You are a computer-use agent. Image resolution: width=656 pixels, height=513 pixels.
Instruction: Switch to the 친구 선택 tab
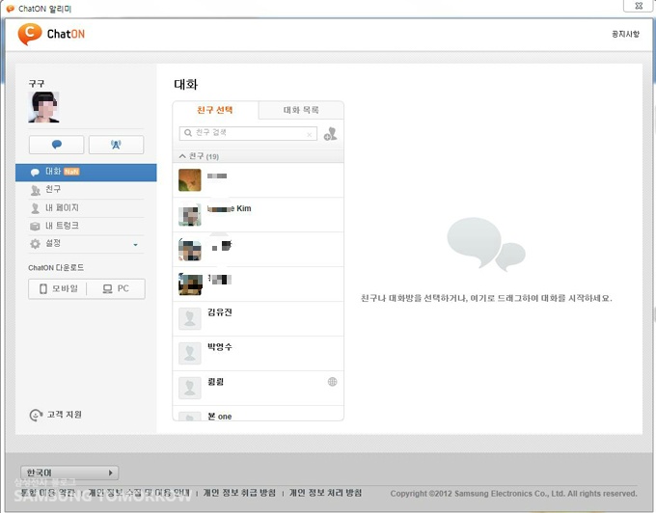(215, 110)
